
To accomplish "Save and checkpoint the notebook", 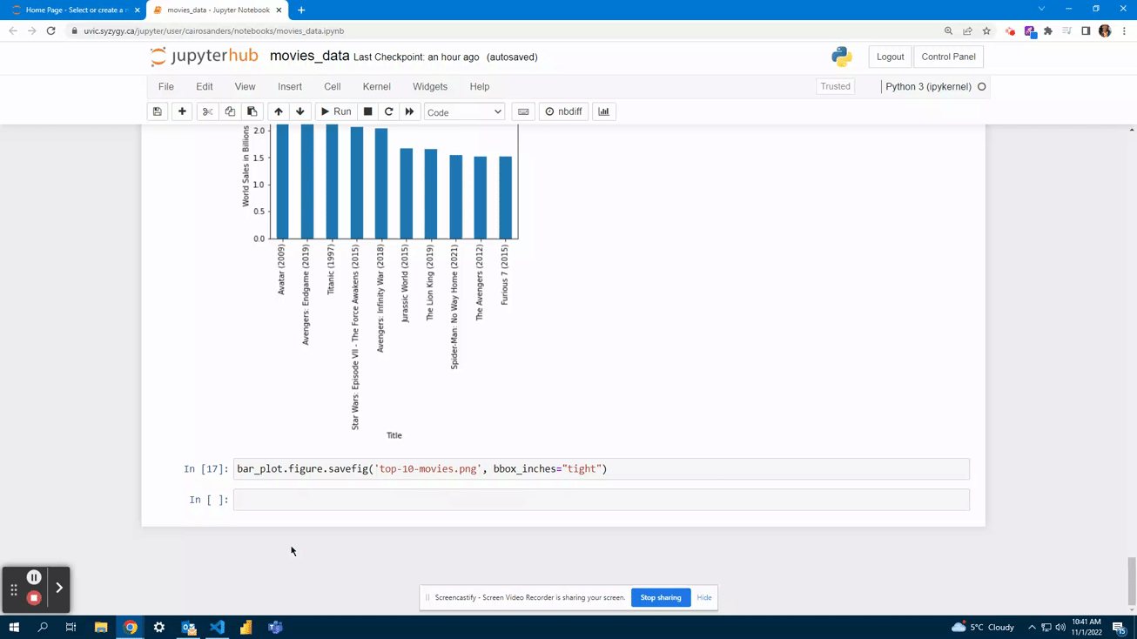I will tap(158, 111).
